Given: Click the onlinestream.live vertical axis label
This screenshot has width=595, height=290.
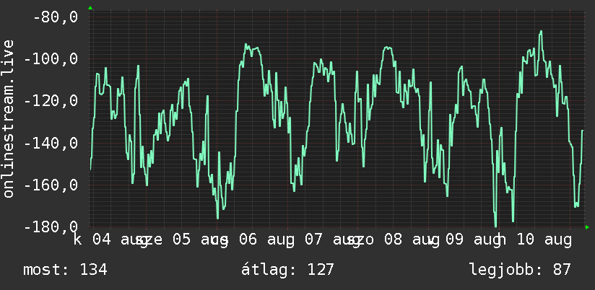Looking at the screenshot, I should [8, 118].
